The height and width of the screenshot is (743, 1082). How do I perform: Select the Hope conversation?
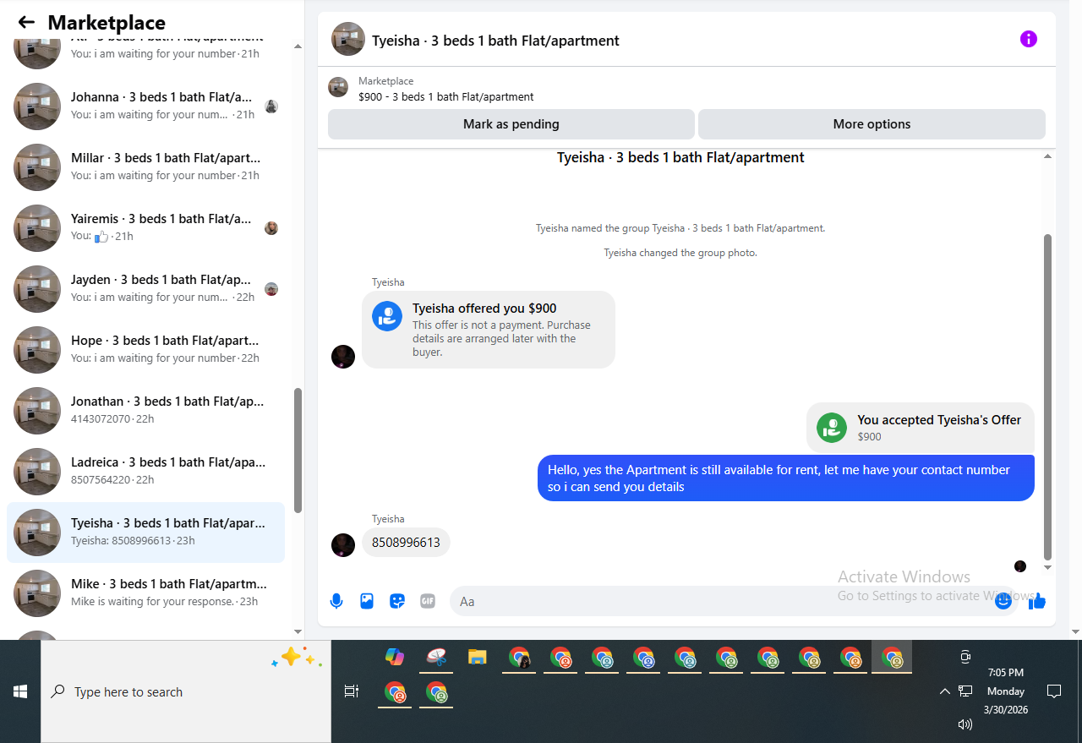[x=145, y=350]
